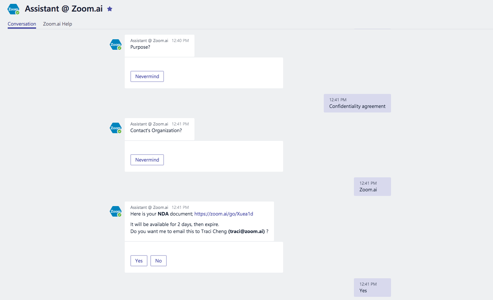Favorite the chat with the star icon
493x300 pixels.
110,9
